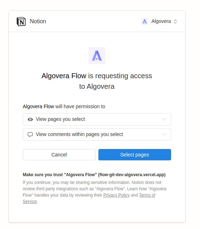
Task: Click the eye icon beside View pages
Action: point(30,119)
